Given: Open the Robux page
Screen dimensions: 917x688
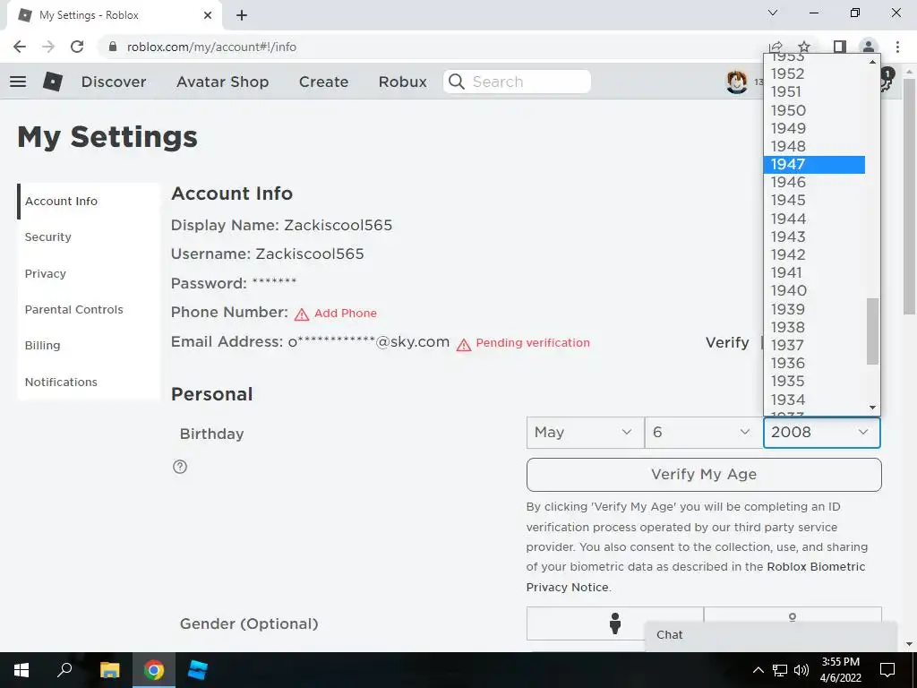Looking at the screenshot, I should point(402,82).
